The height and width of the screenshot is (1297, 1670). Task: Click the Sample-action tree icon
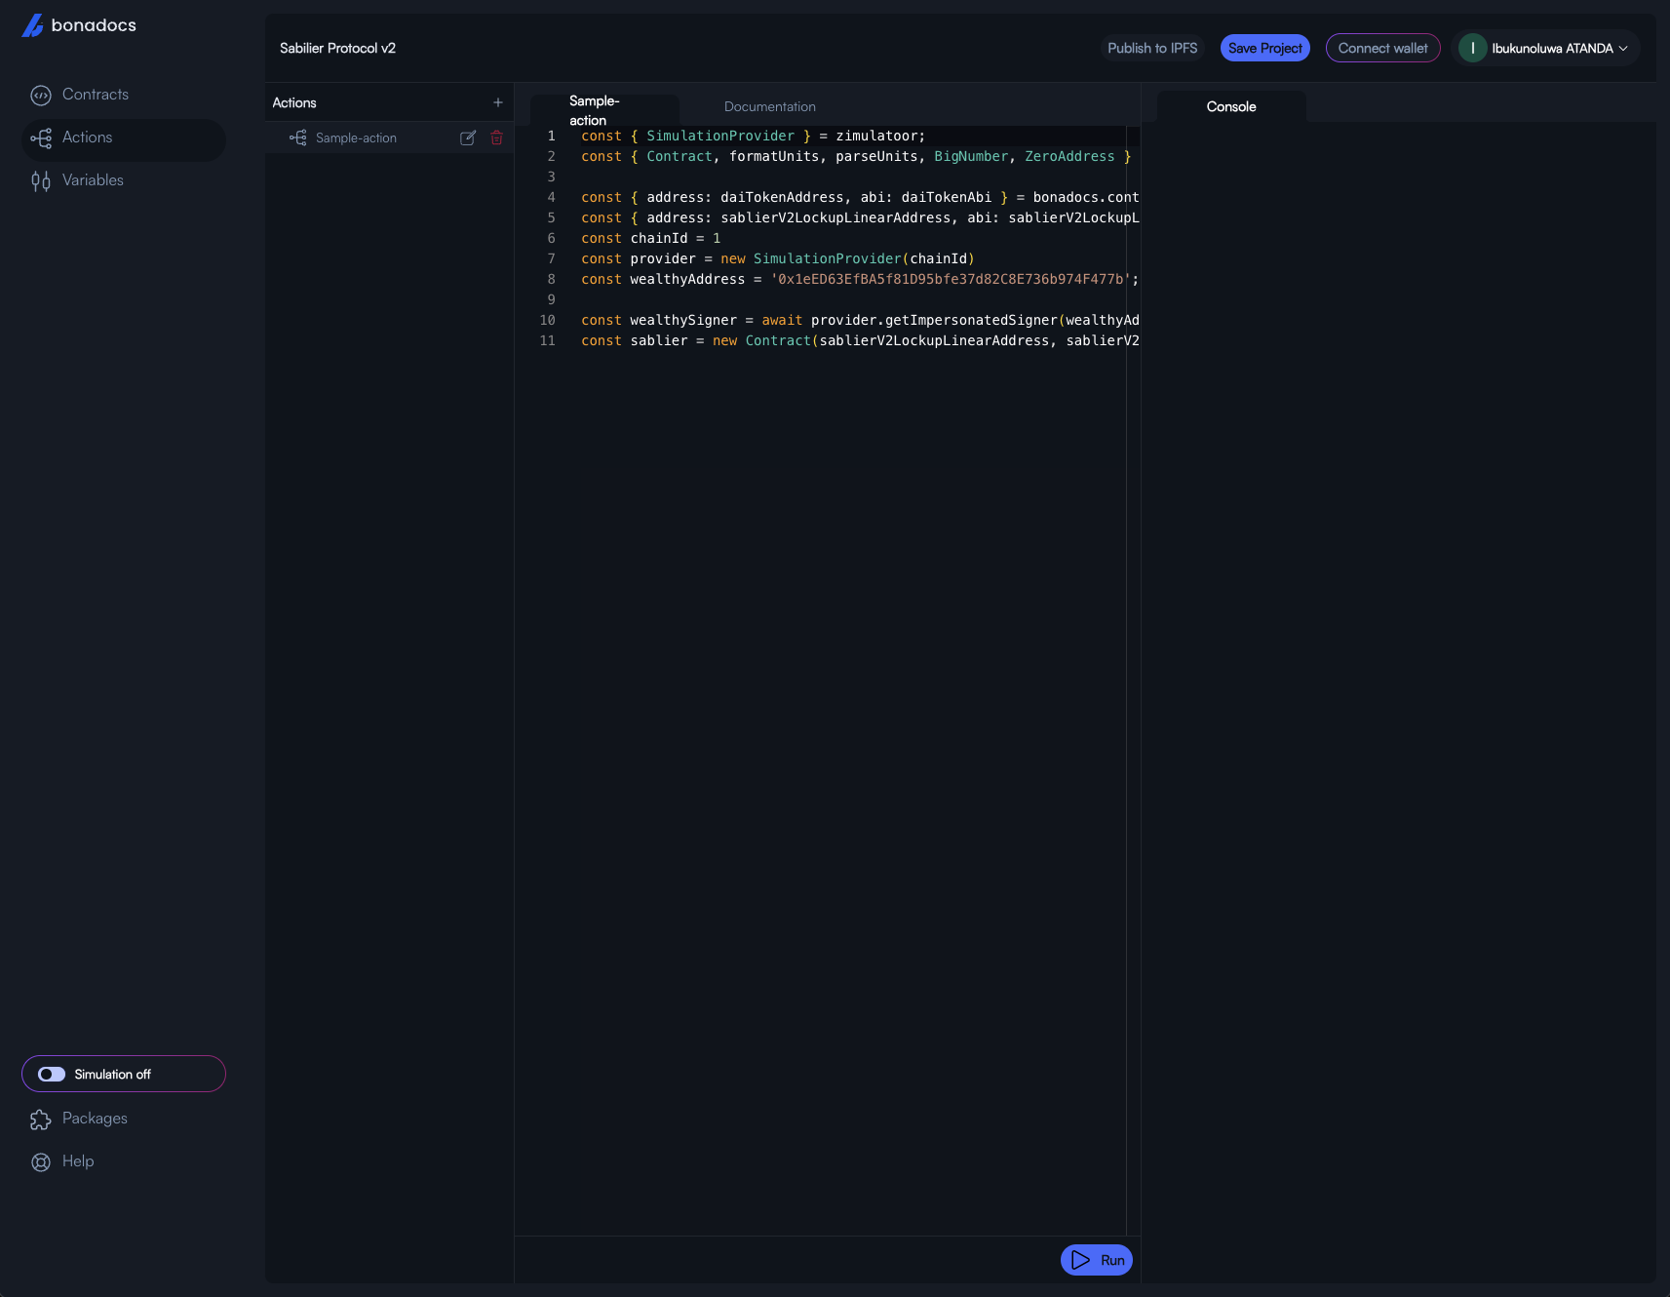(x=298, y=138)
